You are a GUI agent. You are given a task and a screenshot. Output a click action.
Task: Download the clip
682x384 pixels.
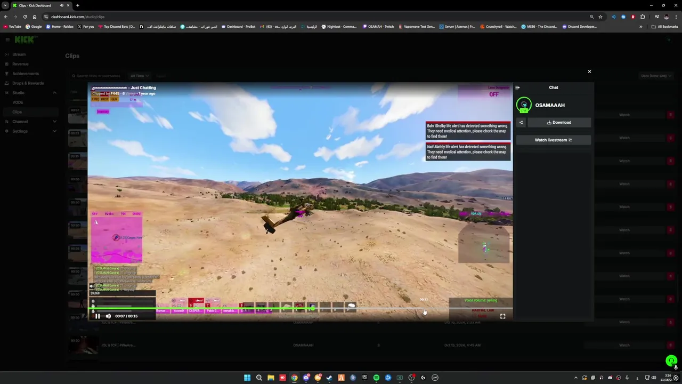[559, 123]
